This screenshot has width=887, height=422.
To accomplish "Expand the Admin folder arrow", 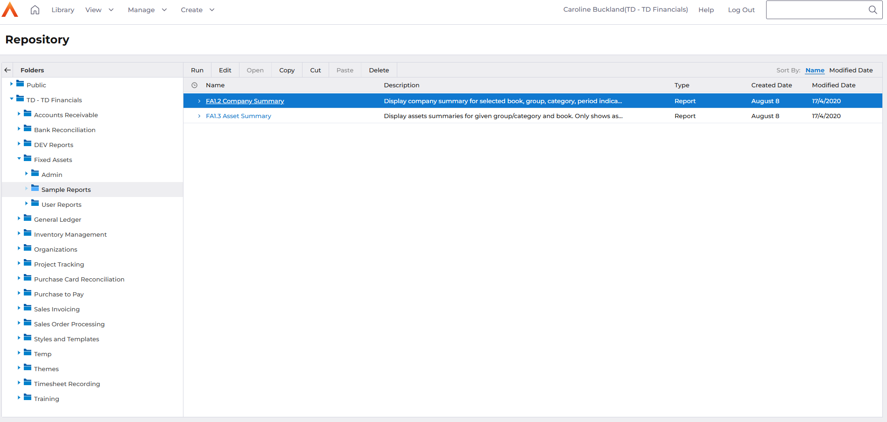I will pyautogui.click(x=27, y=174).
